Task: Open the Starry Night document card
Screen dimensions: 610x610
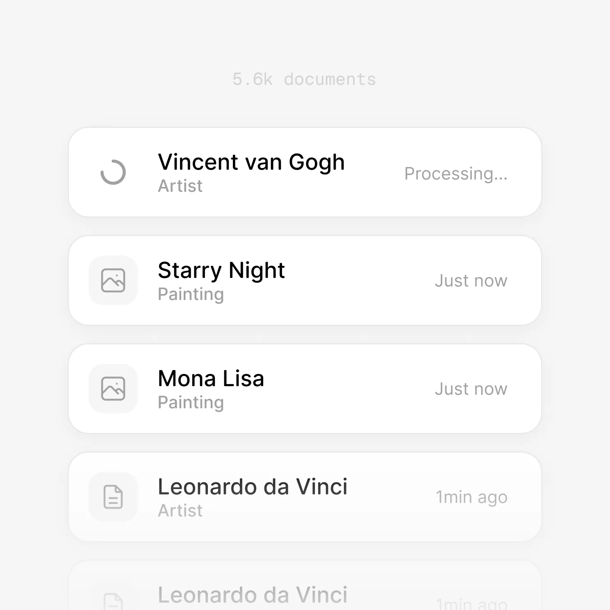Action: [305, 280]
